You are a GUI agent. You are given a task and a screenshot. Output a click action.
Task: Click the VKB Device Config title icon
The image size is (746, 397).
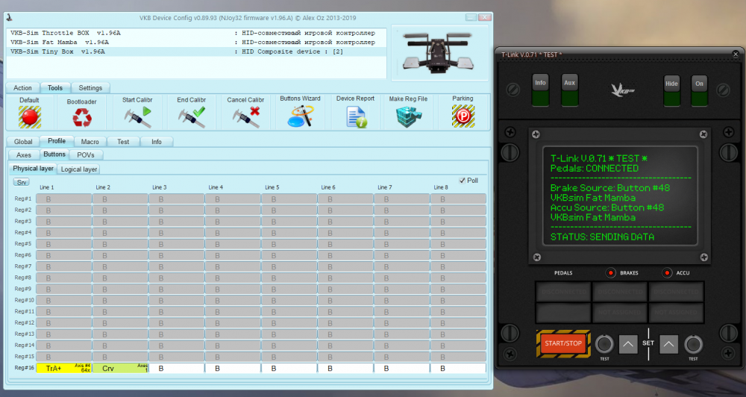click(10, 18)
